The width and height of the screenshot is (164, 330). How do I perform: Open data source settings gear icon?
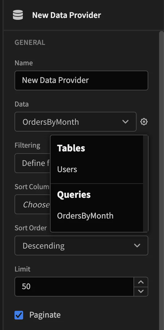(144, 122)
